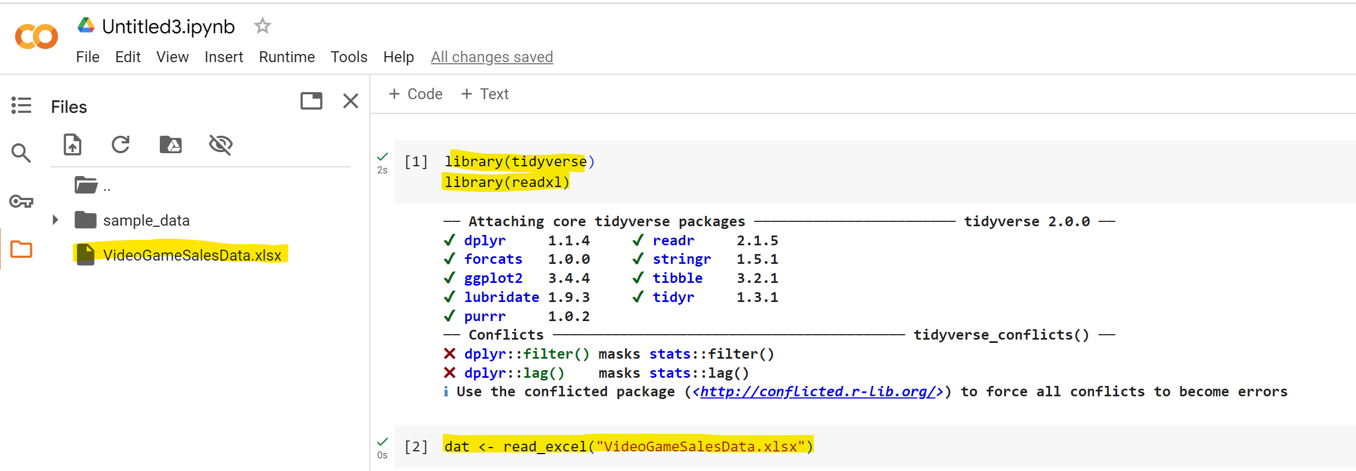Viewport: 1356px width, 471px height.
Task: Open the Runtime menu
Action: (x=287, y=57)
